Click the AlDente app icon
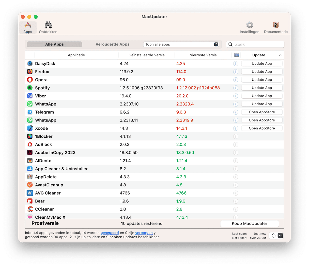309x266 pixels. (30, 161)
